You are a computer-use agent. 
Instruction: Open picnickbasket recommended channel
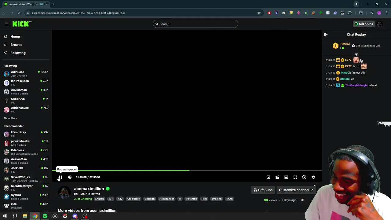[26, 143]
